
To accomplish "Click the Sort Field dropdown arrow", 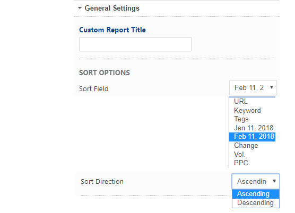I will 272,87.
